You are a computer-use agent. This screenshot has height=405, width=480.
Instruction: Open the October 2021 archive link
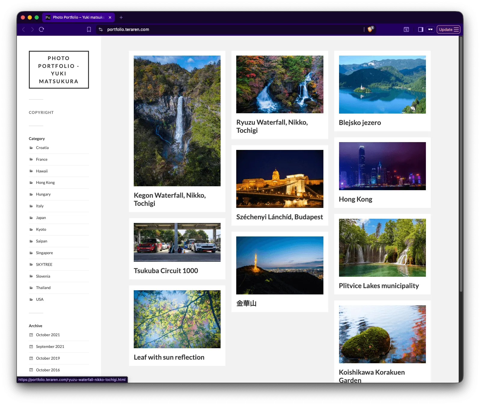48,335
